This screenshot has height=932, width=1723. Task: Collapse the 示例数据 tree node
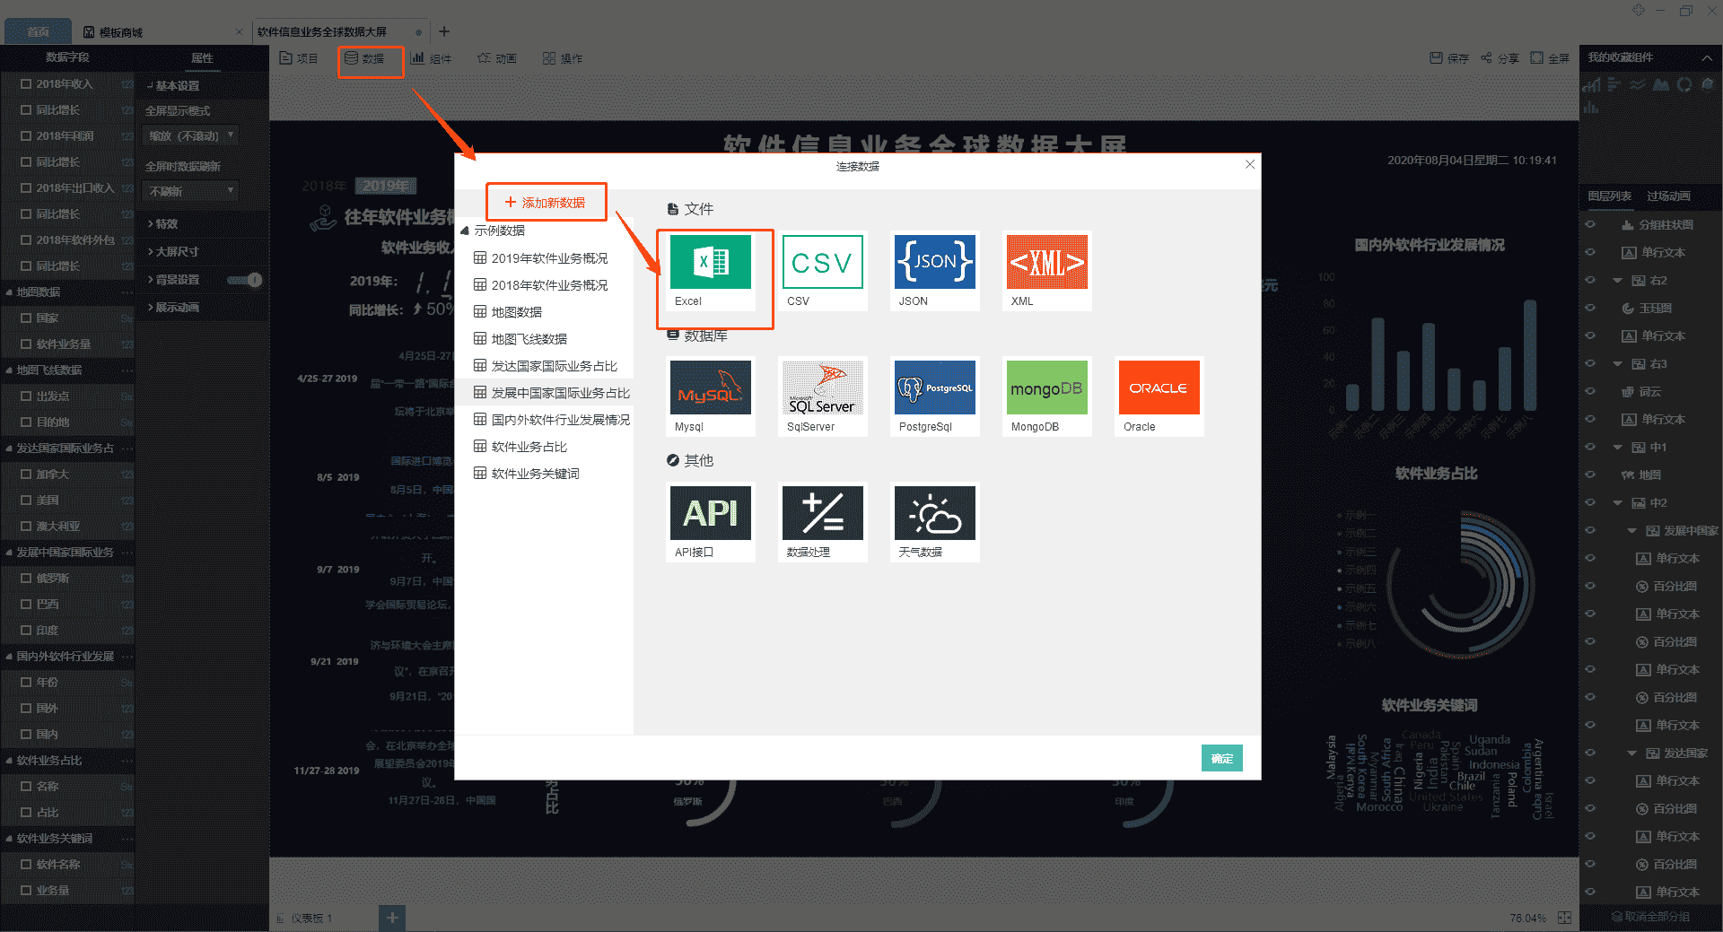coord(465,231)
